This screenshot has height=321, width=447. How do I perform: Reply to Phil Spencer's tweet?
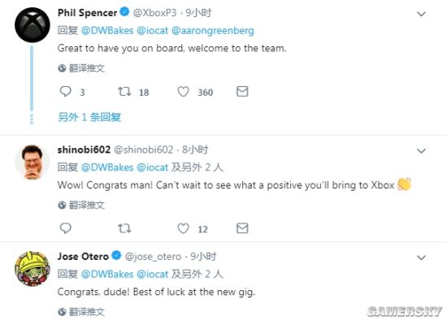pos(66,92)
